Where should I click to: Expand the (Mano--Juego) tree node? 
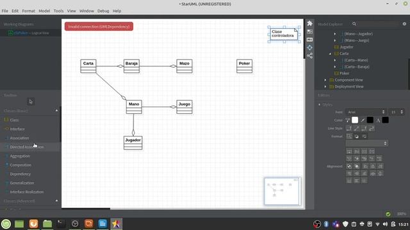pyautogui.click(x=334, y=40)
